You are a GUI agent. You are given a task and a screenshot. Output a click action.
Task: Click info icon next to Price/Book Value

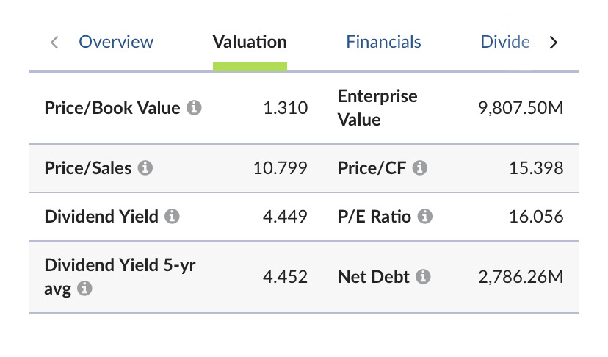[x=195, y=108]
